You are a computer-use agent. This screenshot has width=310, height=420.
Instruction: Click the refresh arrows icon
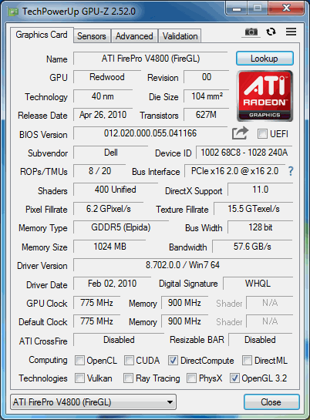click(271, 32)
